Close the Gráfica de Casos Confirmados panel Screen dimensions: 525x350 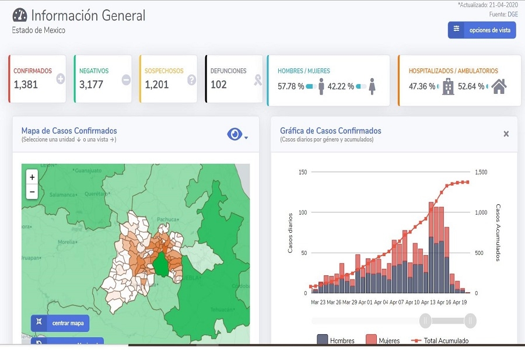click(x=506, y=134)
